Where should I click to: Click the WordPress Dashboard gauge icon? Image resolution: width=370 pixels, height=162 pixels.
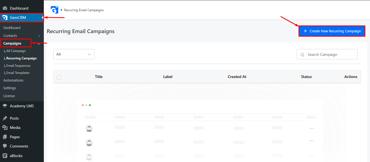(x=5, y=8)
